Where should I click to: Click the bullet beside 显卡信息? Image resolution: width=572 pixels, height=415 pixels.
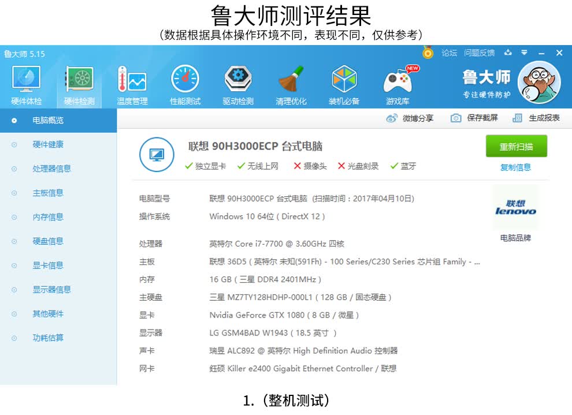[x=14, y=266]
